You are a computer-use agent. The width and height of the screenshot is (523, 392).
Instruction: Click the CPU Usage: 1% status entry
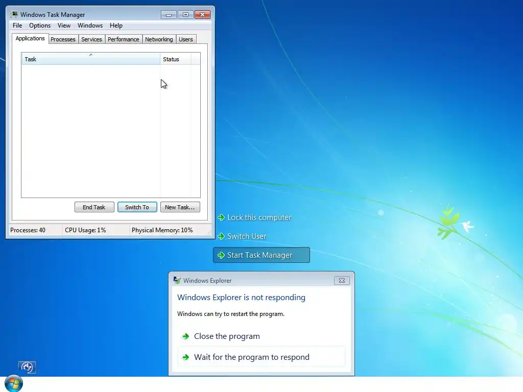[x=85, y=230]
